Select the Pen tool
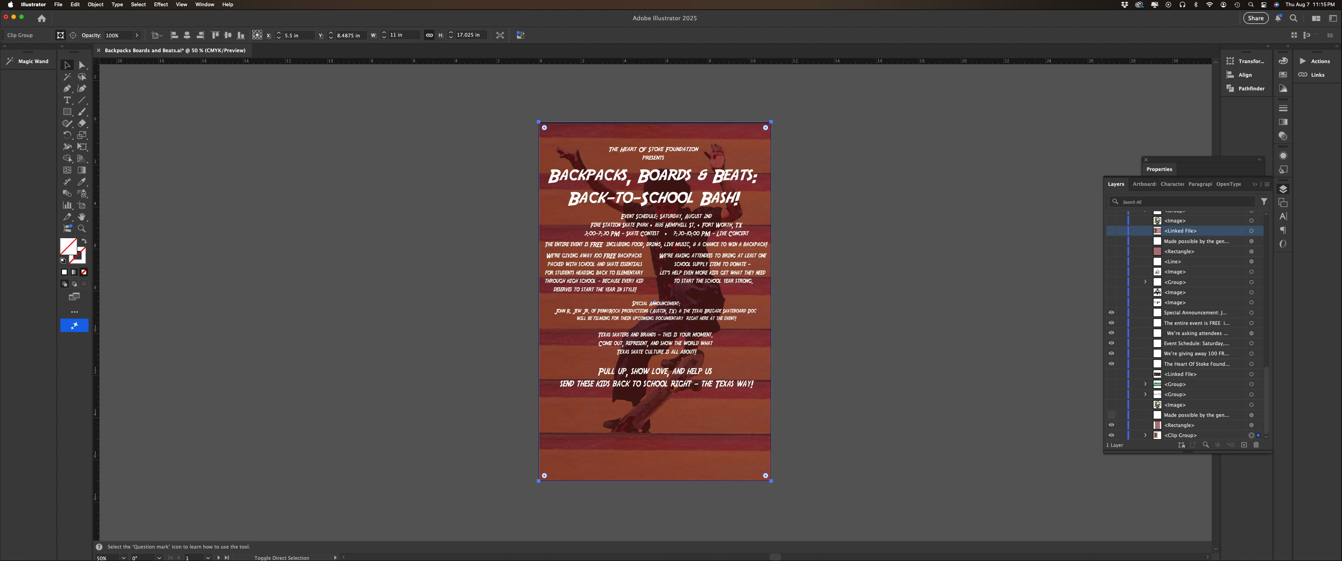Screen dimensions: 1342x561 pos(67,88)
